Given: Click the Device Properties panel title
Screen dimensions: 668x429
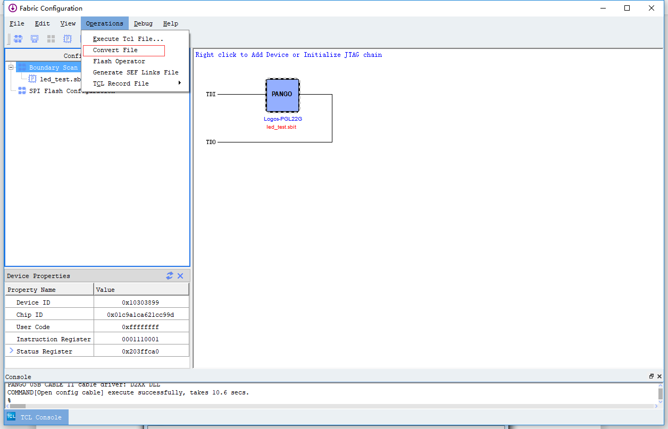Looking at the screenshot, I should 38,276.
